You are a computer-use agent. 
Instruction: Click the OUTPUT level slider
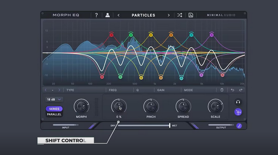tap(221, 125)
